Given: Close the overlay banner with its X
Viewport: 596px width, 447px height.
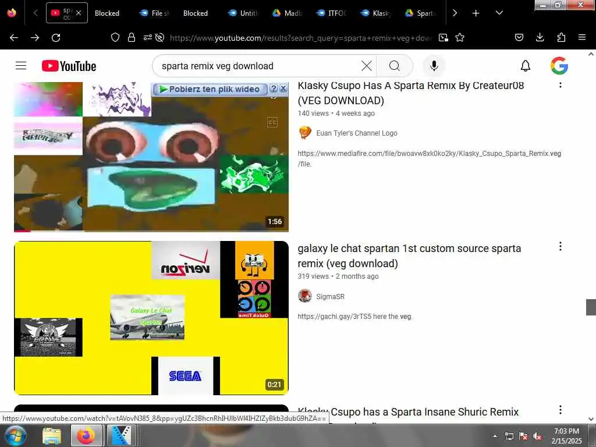Looking at the screenshot, I should pos(283,88).
